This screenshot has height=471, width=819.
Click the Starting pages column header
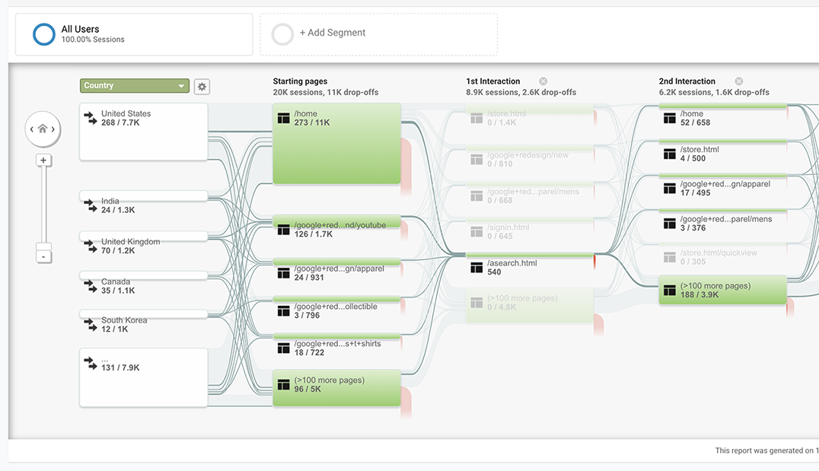point(300,81)
